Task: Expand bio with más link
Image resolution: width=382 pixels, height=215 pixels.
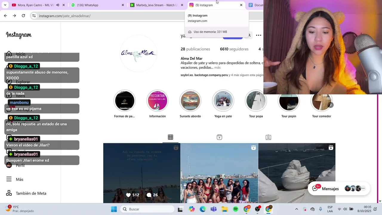Action: (217, 67)
